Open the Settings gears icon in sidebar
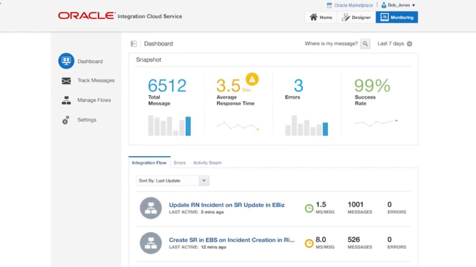The image size is (476, 267). coord(66,121)
